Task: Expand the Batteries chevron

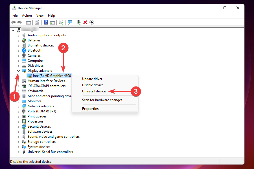Action: pyautogui.click(x=18, y=41)
